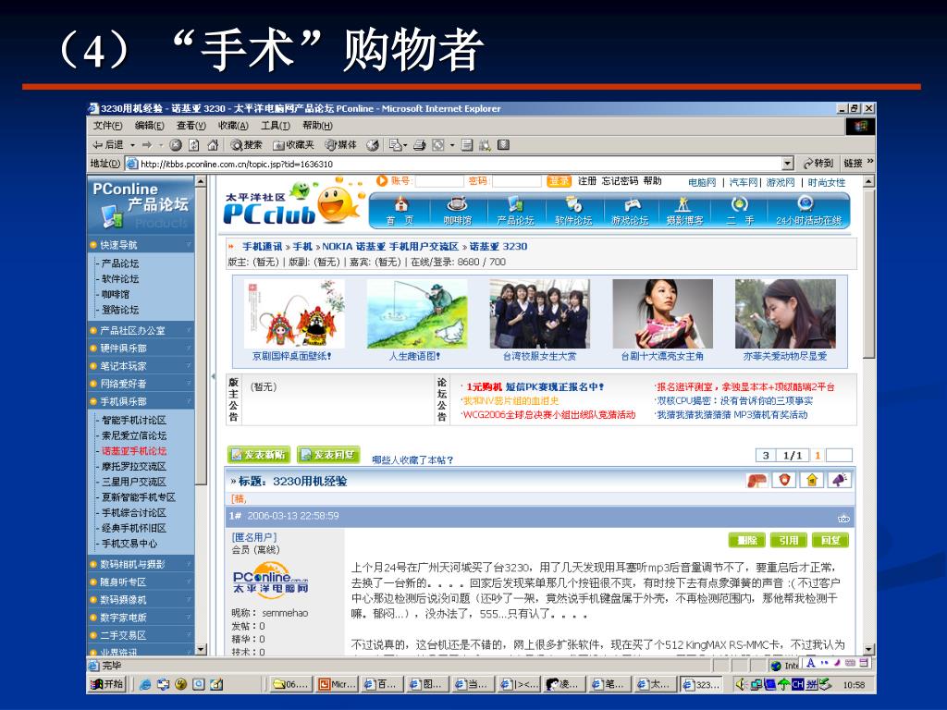Viewport: 947px width, 710px height.
Task: Open the address bar dropdown arrow
Action: coord(788,163)
